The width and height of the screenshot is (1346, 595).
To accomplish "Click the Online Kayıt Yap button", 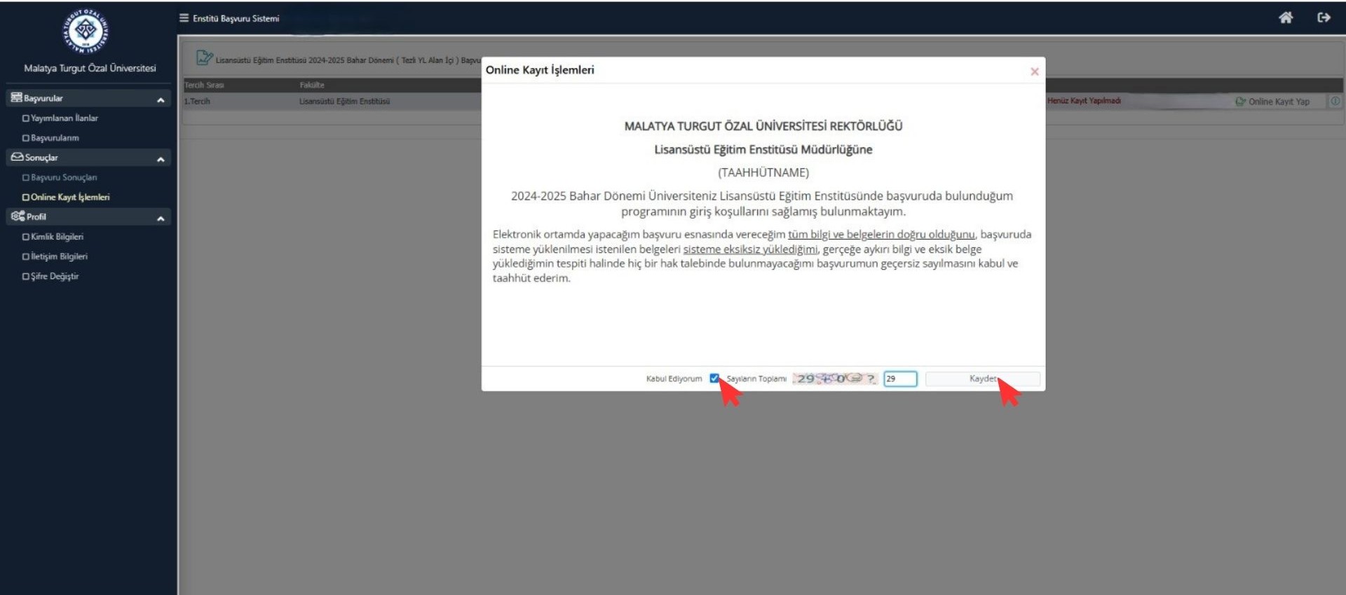I will tap(1273, 102).
